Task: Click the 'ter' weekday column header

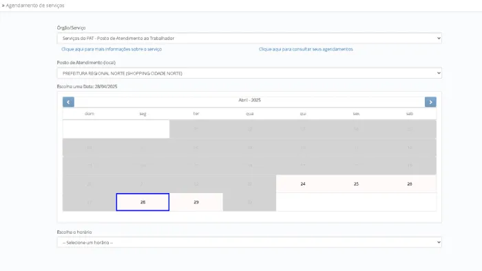Action: (x=196, y=114)
